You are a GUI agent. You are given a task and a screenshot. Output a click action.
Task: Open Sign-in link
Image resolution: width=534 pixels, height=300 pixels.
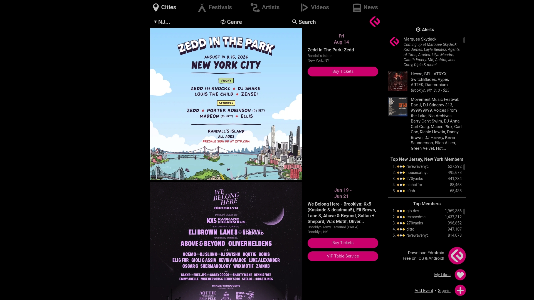(444, 291)
